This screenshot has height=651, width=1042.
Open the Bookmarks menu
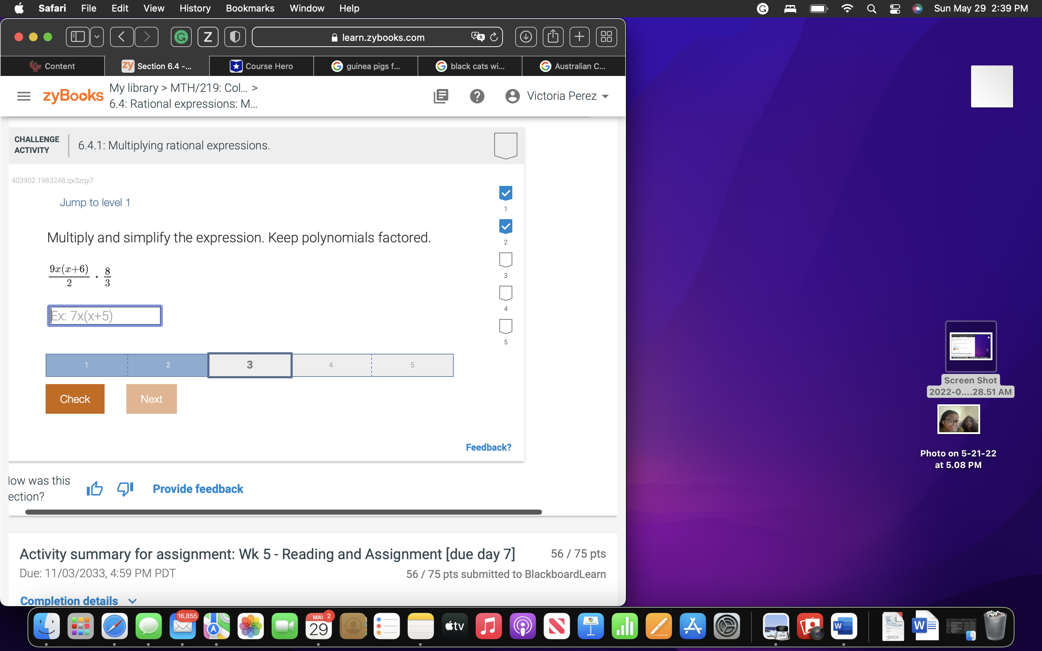[x=250, y=8]
